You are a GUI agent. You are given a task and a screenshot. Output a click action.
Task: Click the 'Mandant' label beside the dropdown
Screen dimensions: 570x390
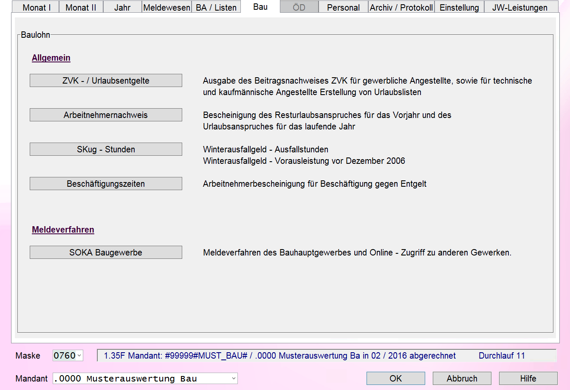31,379
